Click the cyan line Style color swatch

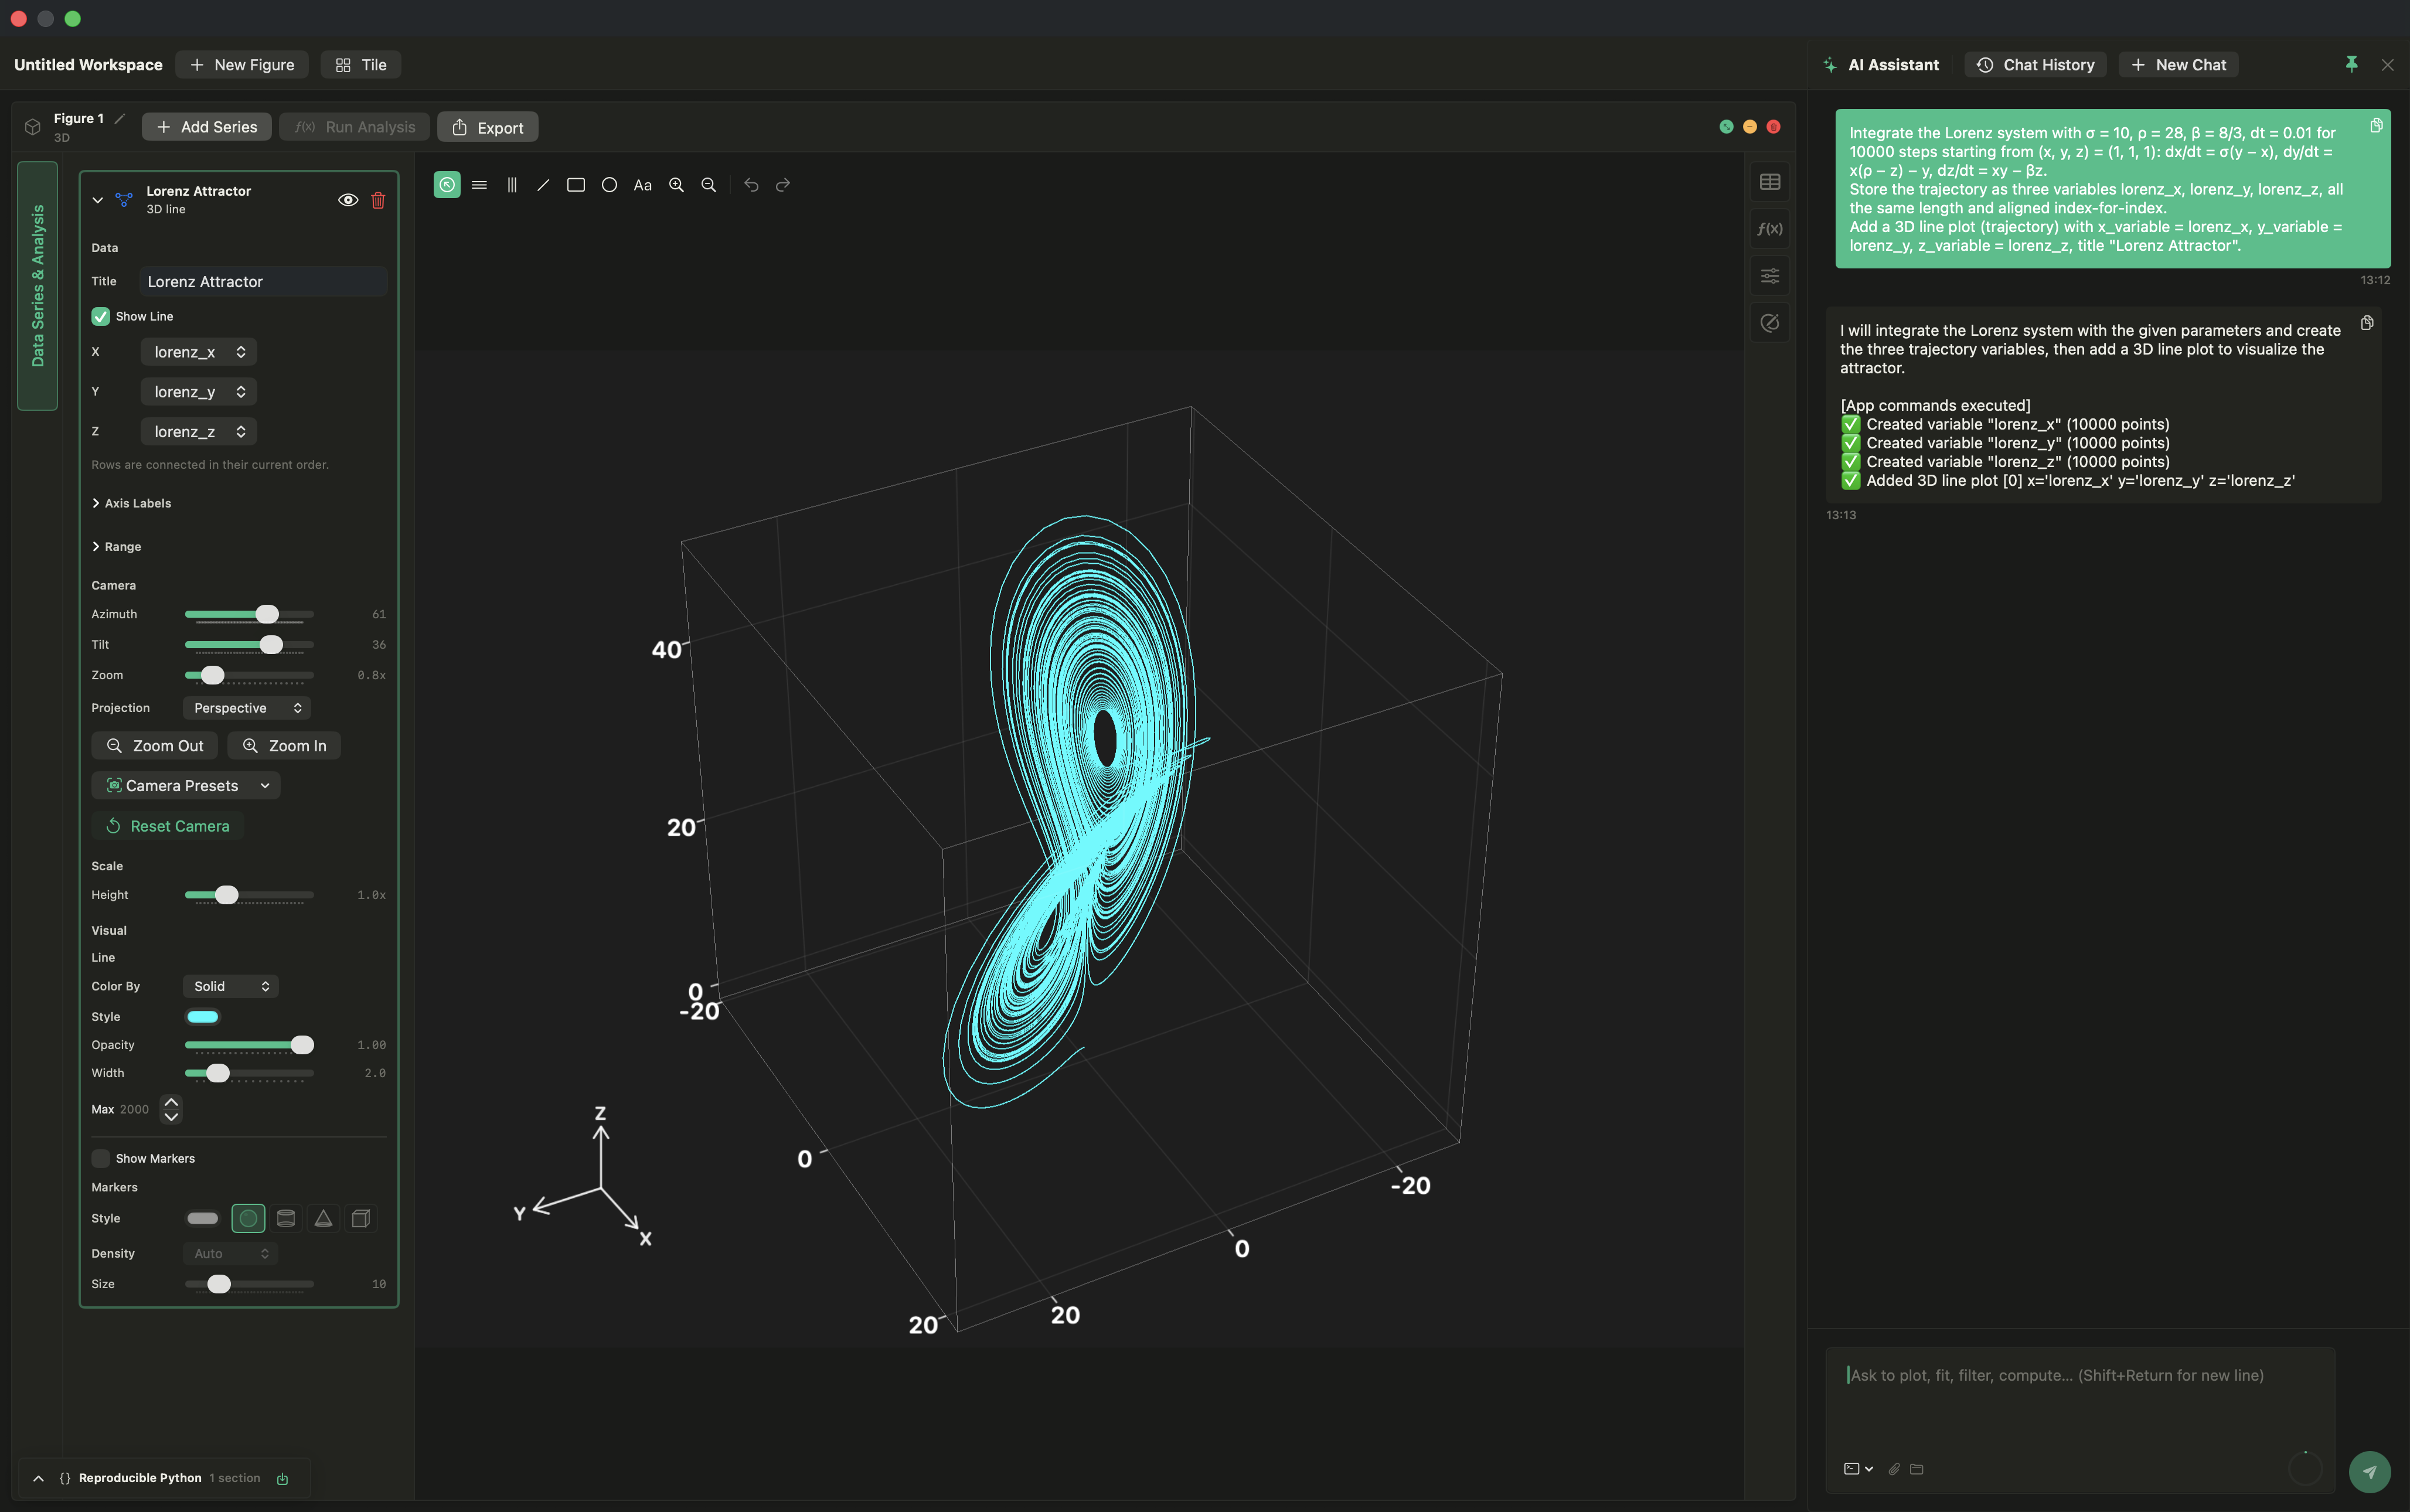coord(203,1017)
